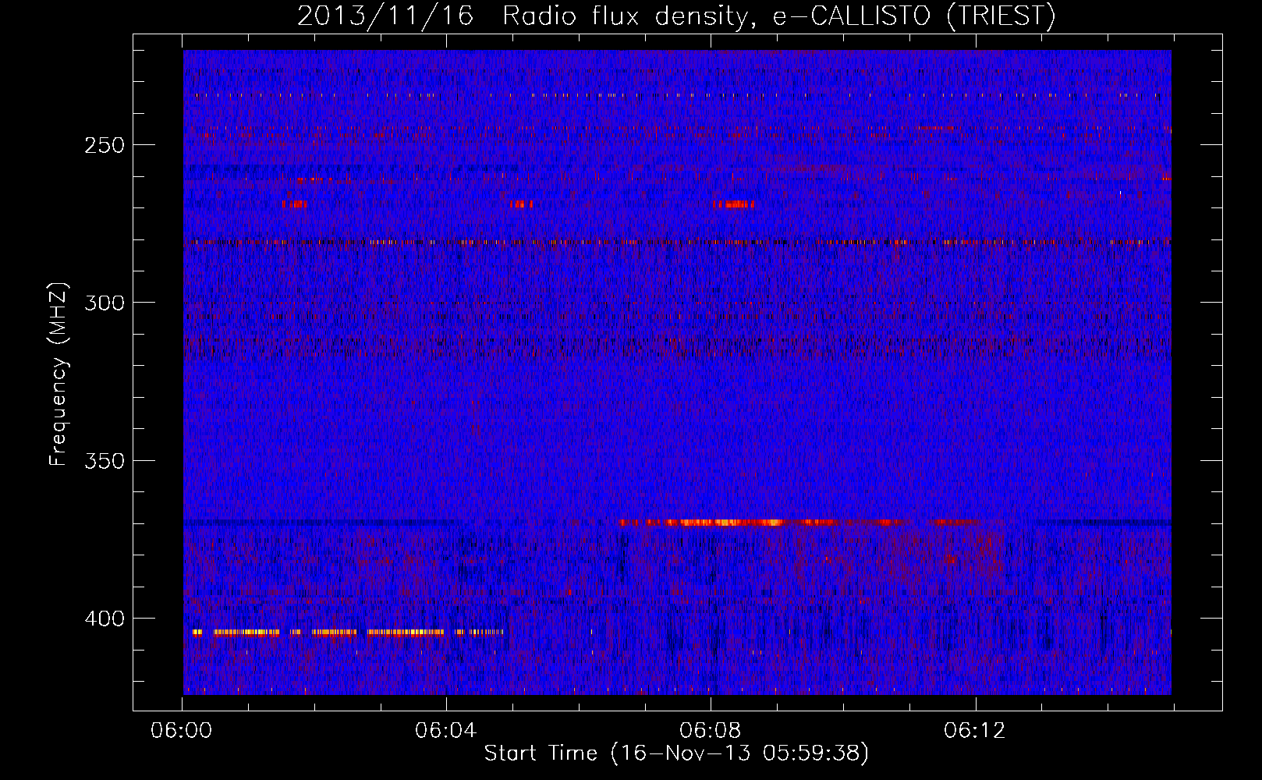1262x780 pixels.
Task: Click the 'Start Time (16-Nov-13 05:59:38)' x-axis label
Action: pyautogui.click(x=676, y=753)
